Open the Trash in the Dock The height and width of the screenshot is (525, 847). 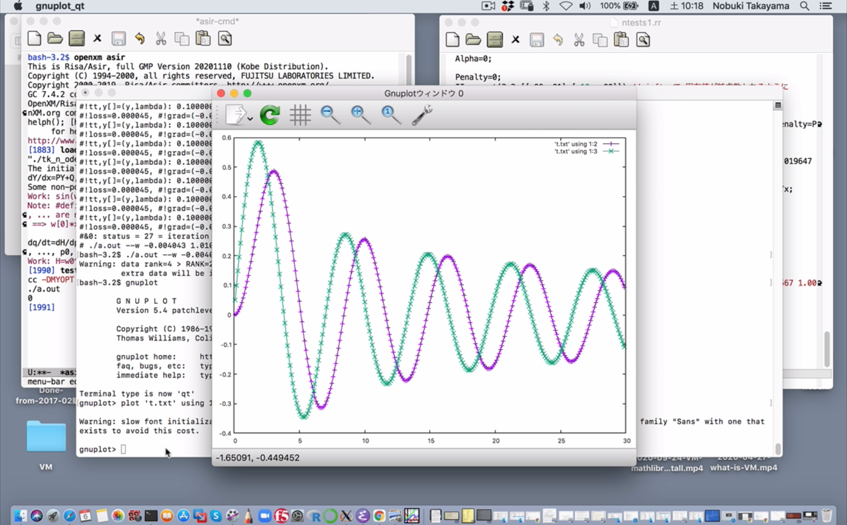tap(826, 515)
